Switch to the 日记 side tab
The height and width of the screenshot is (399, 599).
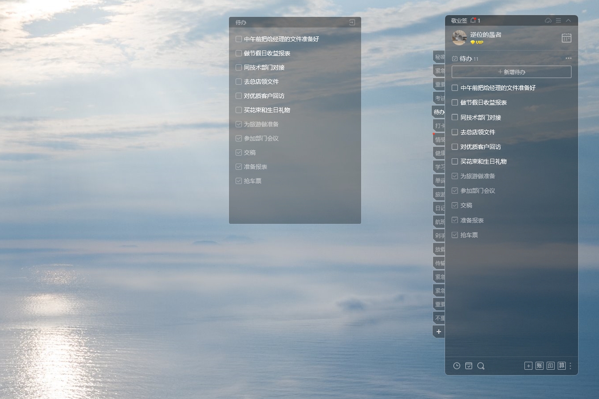(x=439, y=208)
